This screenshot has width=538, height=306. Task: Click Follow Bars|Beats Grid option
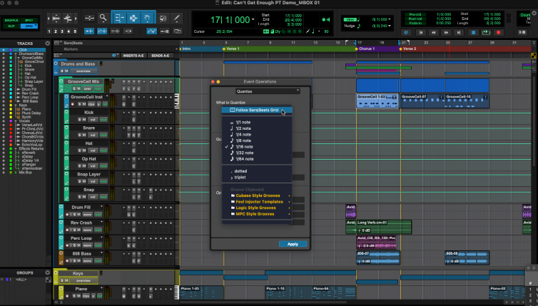pos(256,111)
